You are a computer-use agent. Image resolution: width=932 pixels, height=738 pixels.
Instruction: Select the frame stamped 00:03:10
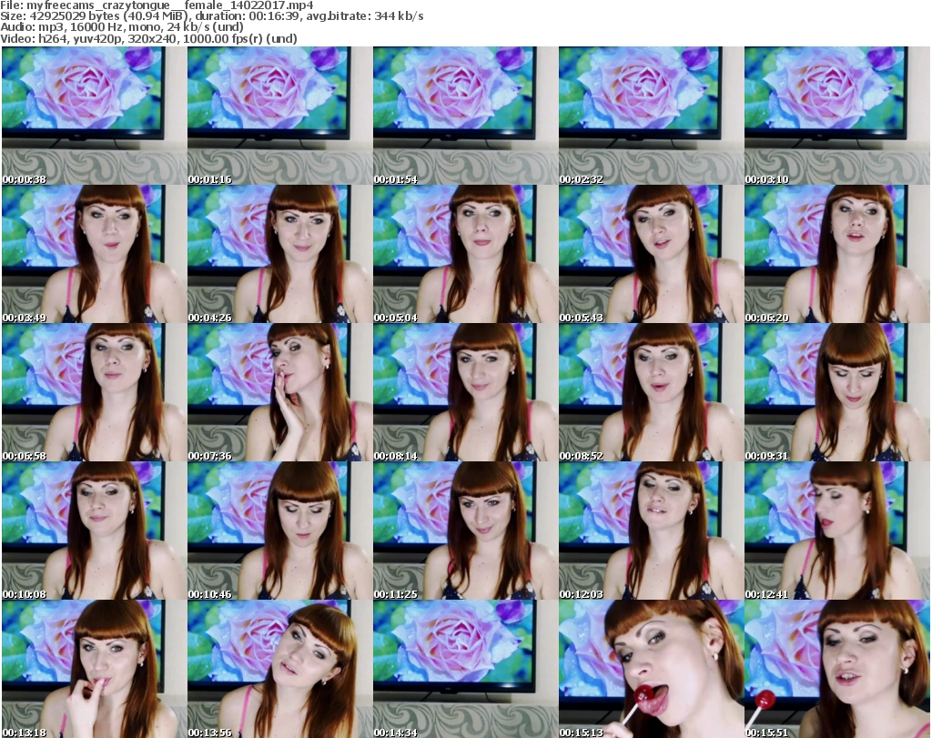837,116
